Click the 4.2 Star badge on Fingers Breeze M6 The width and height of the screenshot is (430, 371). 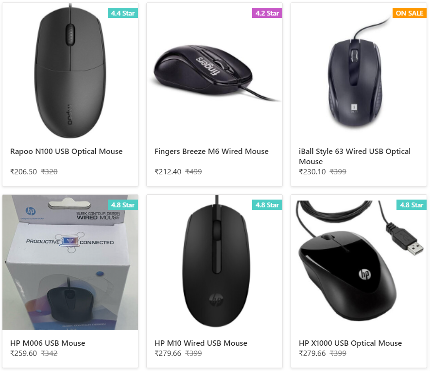coord(267,13)
